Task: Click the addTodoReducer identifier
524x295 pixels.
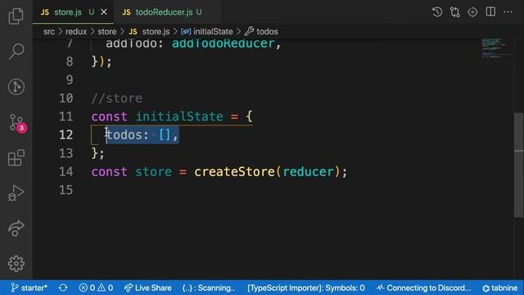Action: pyautogui.click(x=224, y=43)
